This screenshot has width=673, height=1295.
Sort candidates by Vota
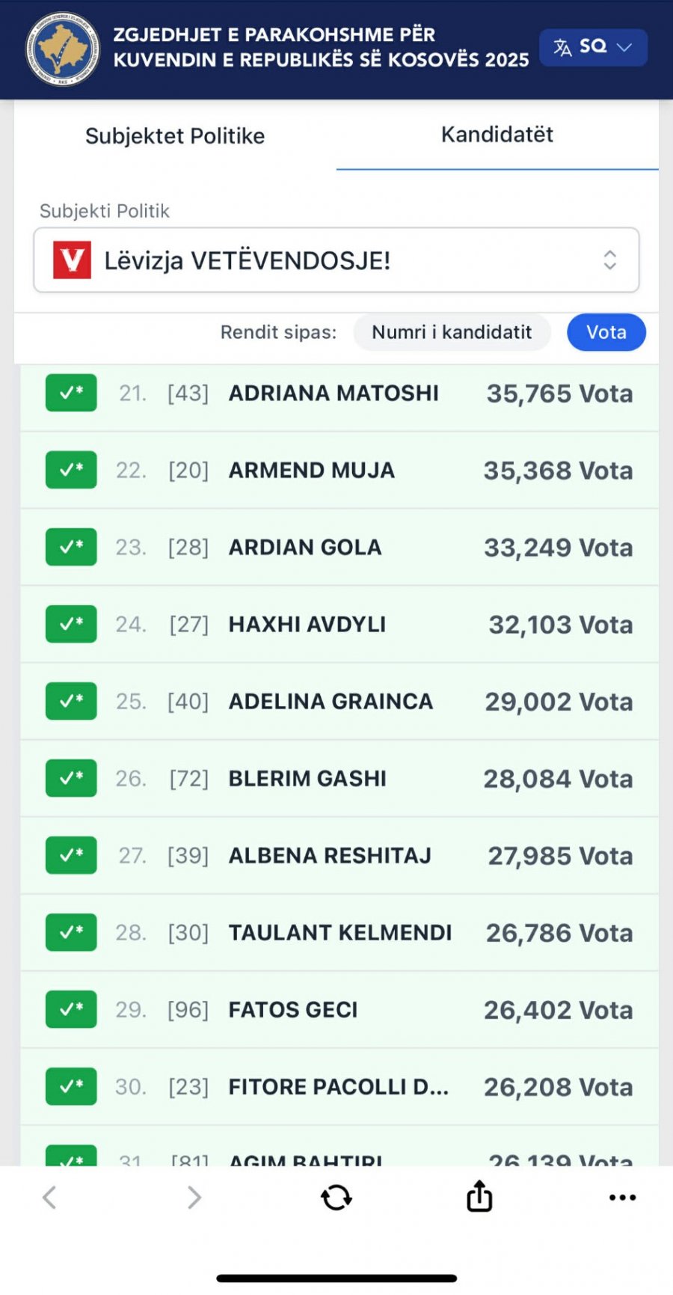pos(606,332)
